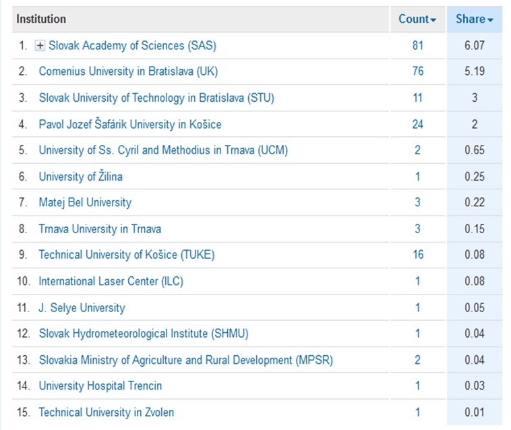The image size is (511, 430).
Task: Select share value 0.22
Action: [475, 202]
